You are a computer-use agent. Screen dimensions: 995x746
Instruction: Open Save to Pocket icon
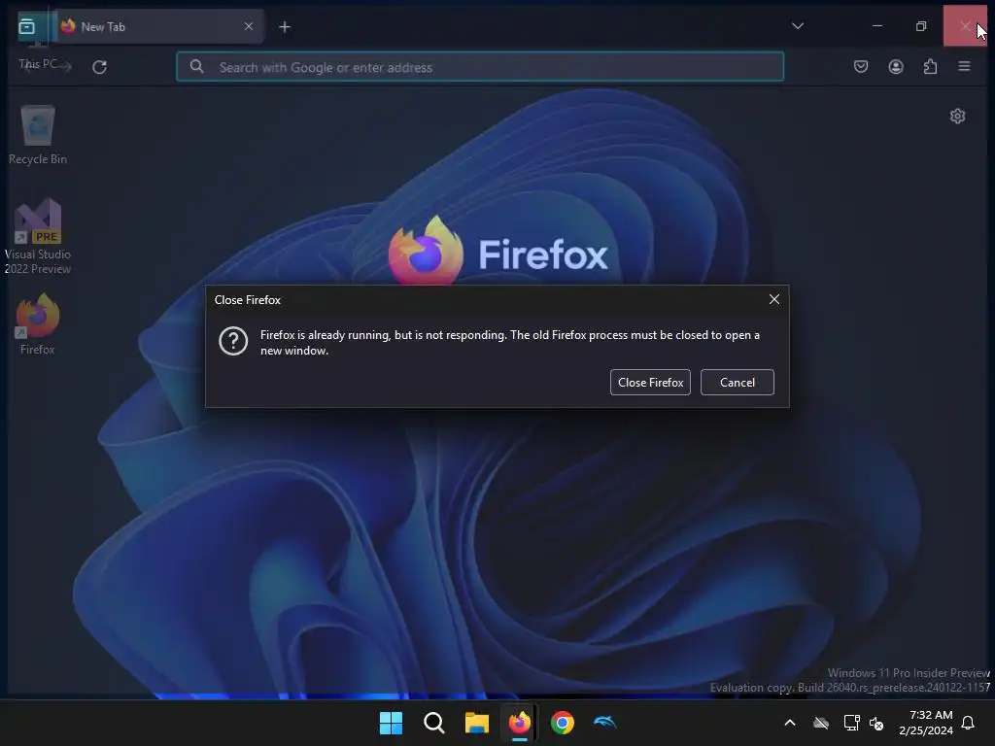[861, 67]
